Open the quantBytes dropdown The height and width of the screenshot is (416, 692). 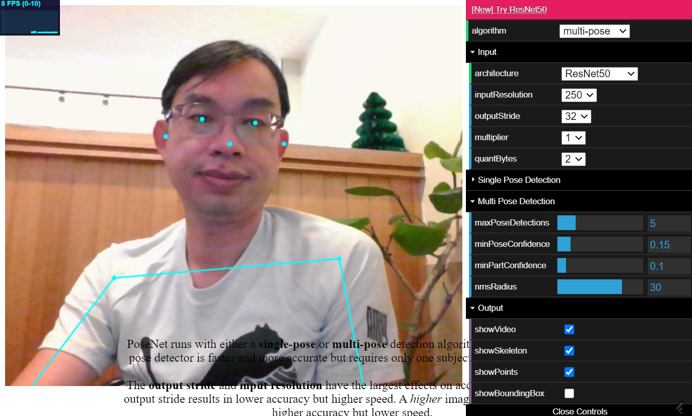573,159
